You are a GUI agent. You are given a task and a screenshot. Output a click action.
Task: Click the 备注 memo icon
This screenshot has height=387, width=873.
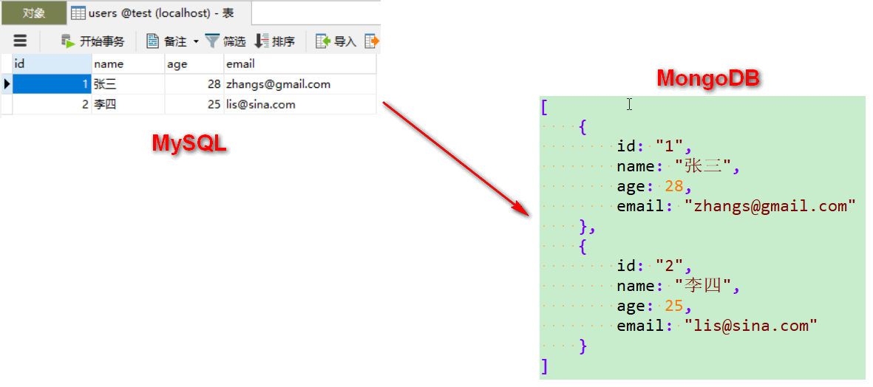tap(152, 41)
